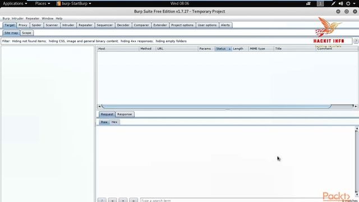
Task: Open the Repeater tab
Action: [85, 25]
